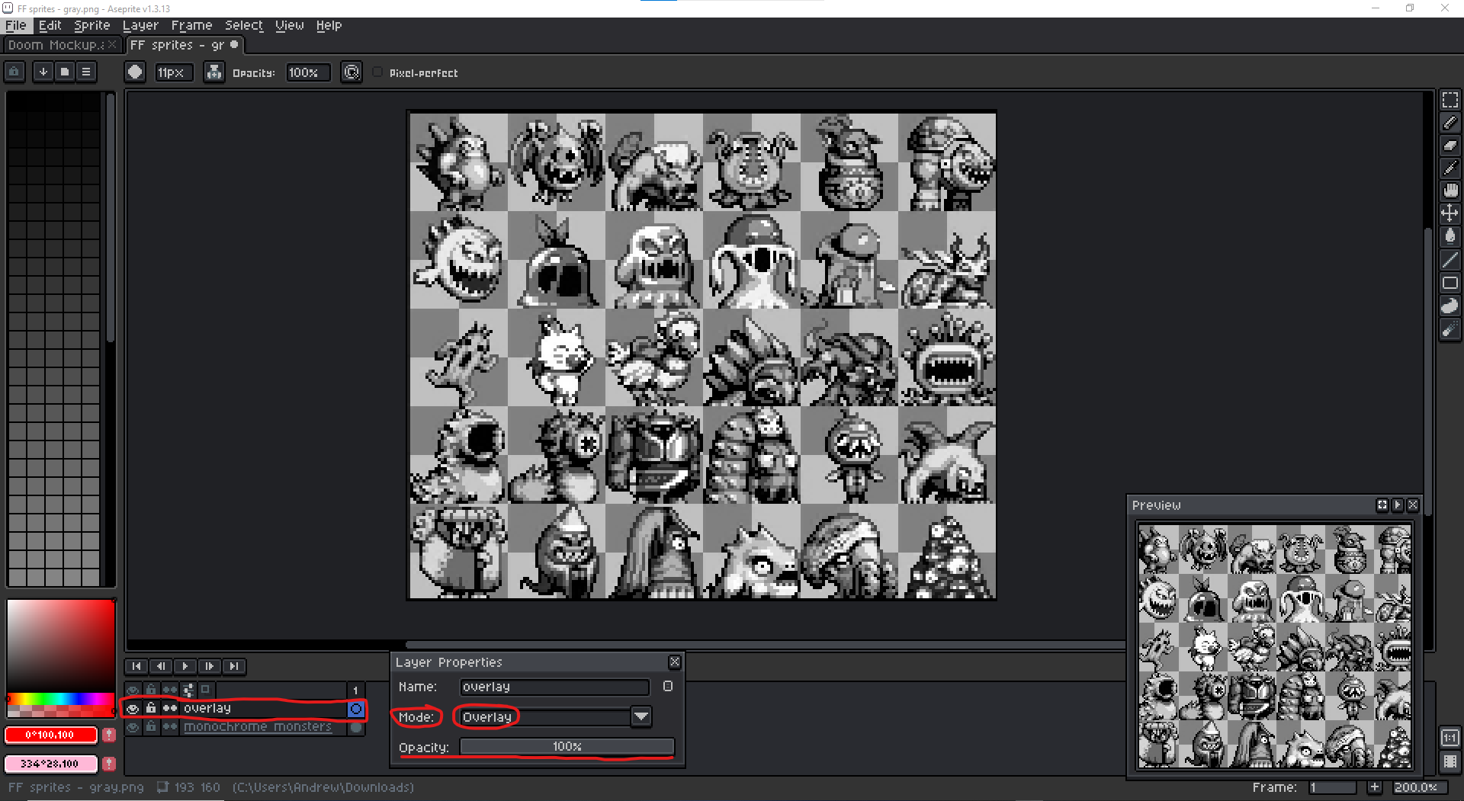The width and height of the screenshot is (1464, 801).
Task: Enable the Pixel-perfect checkbox
Action: coord(377,72)
